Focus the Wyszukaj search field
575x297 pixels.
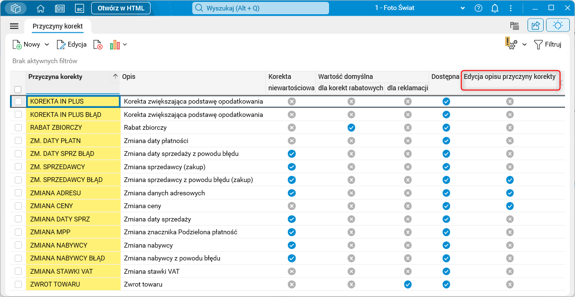[x=261, y=8]
